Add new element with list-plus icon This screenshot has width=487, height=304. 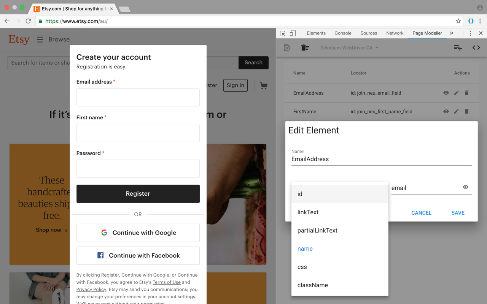tap(458, 48)
